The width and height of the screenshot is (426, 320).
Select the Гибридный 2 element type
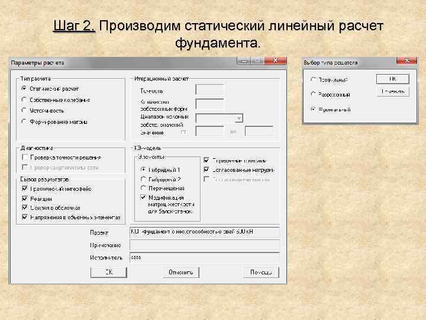click(x=143, y=179)
